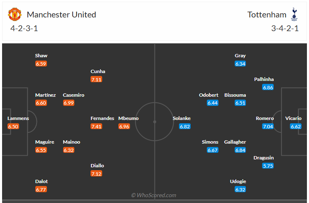The image size is (309, 203).
Task: Click the Tottenham club crest
Action: pyautogui.click(x=294, y=15)
